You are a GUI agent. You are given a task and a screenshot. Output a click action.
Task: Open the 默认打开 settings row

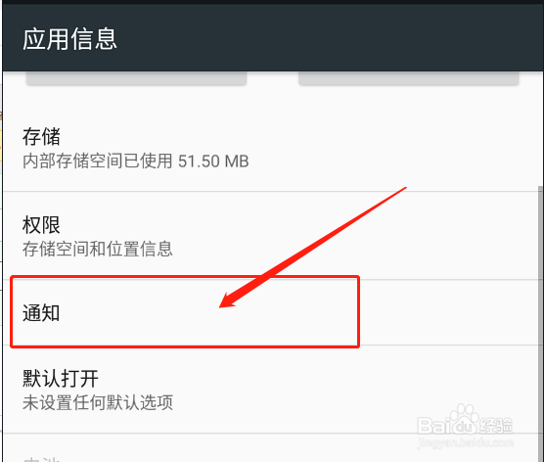[x=272, y=390]
